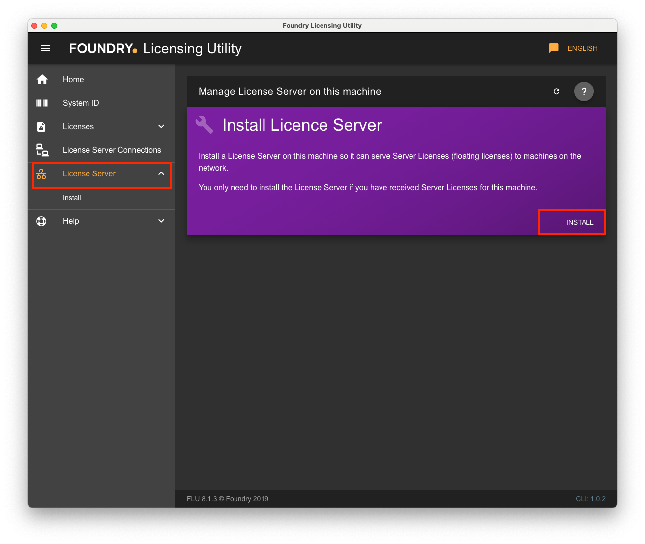Image resolution: width=645 pixels, height=544 pixels.
Task: Select the License Server network icon
Action: 41,173
